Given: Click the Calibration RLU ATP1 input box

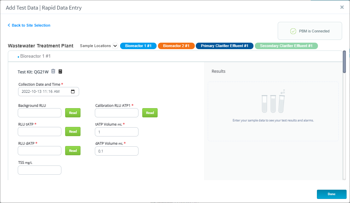Looking at the screenshot, I should coord(117,113).
